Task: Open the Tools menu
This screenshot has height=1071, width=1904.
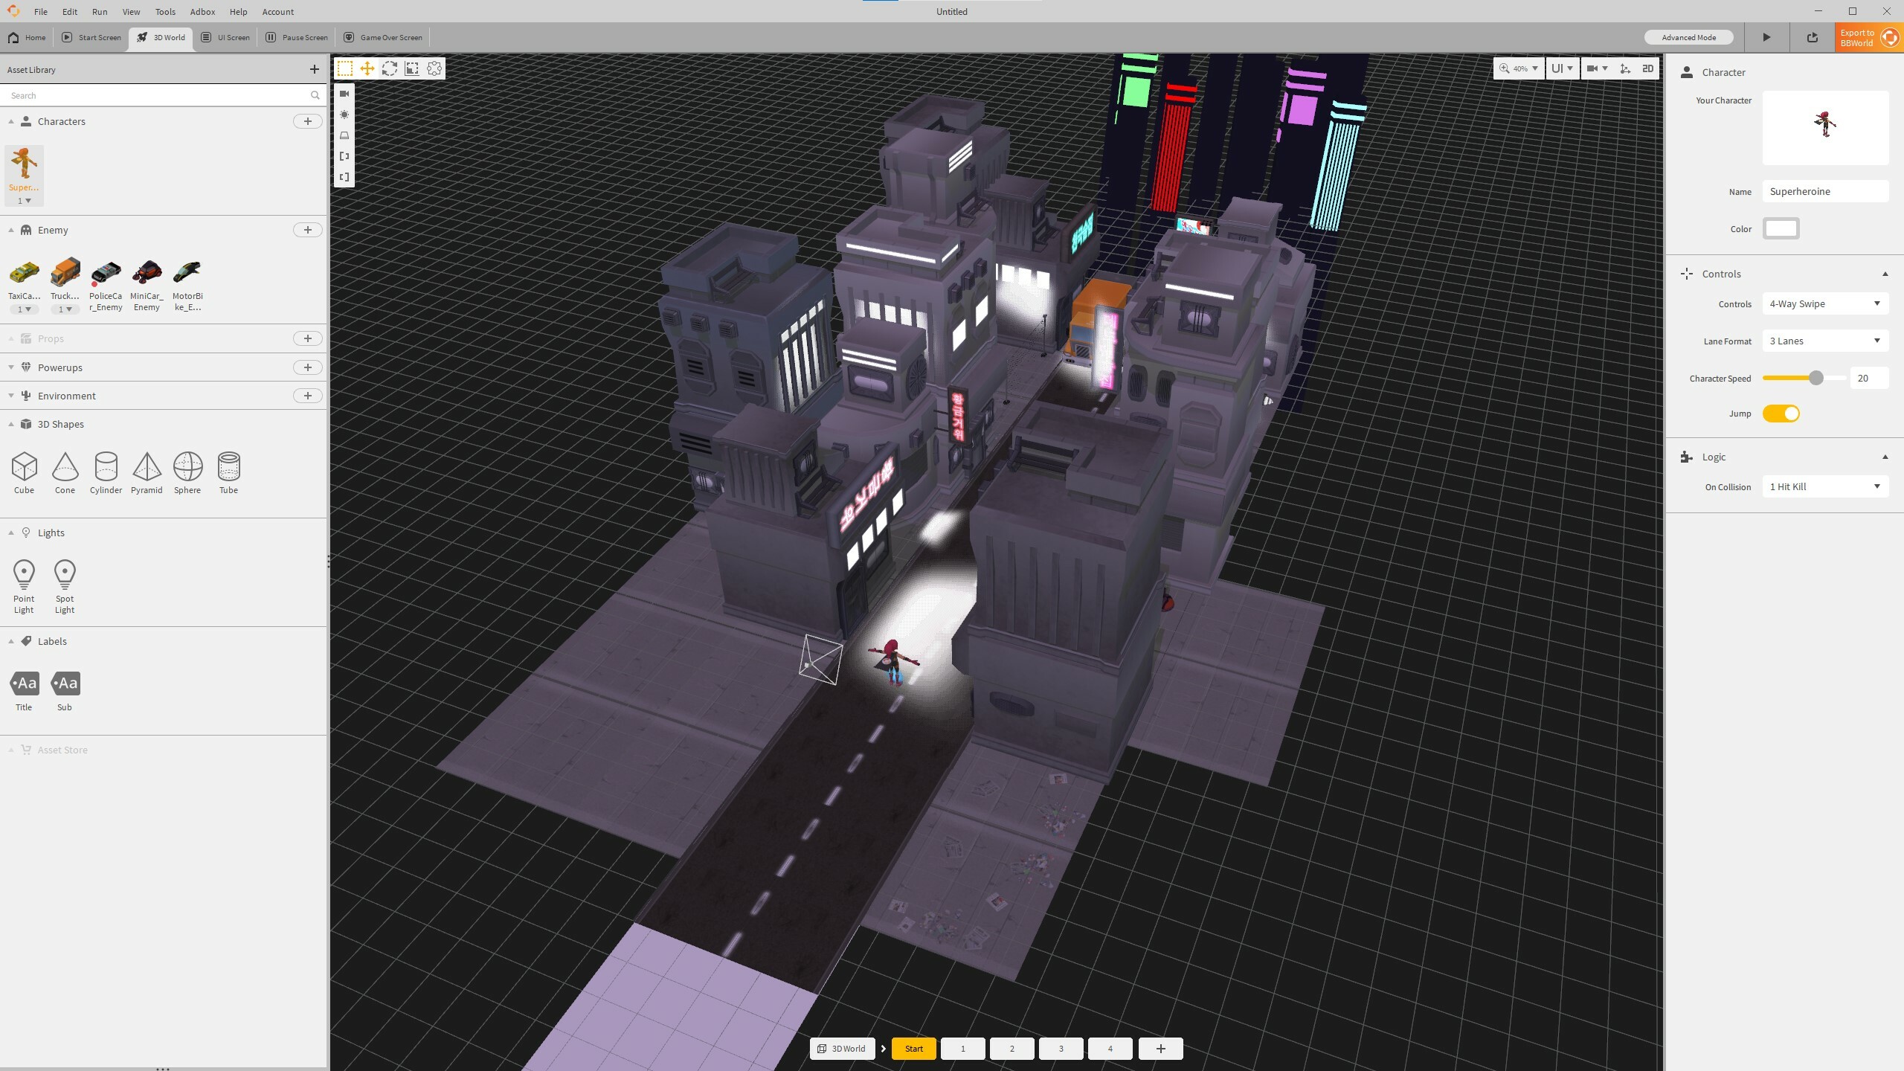Action: (x=165, y=12)
